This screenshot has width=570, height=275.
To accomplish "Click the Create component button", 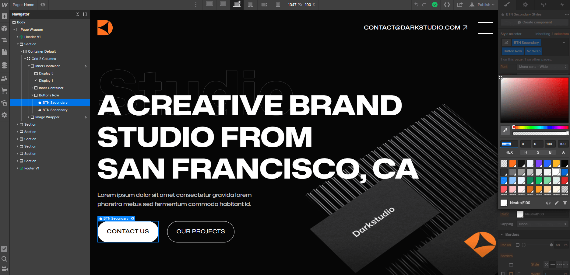I will coord(535,22).
